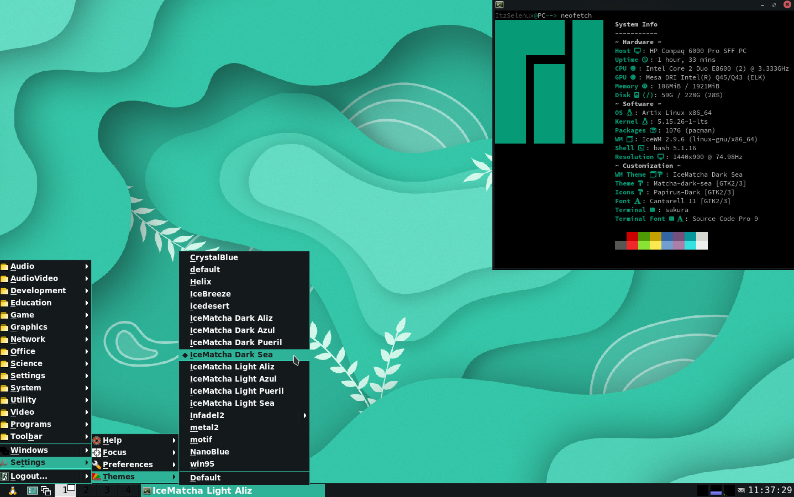Choose the NanoBlue theme
This screenshot has width=794, height=497.
[244, 452]
